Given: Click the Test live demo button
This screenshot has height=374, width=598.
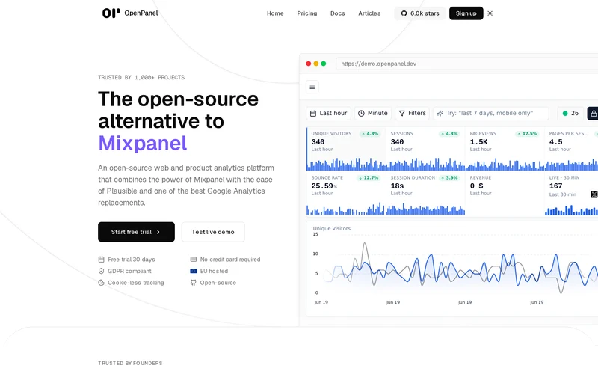Looking at the screenshot, I should [213, 232].
